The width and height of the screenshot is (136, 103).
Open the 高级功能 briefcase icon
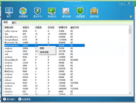94,13
